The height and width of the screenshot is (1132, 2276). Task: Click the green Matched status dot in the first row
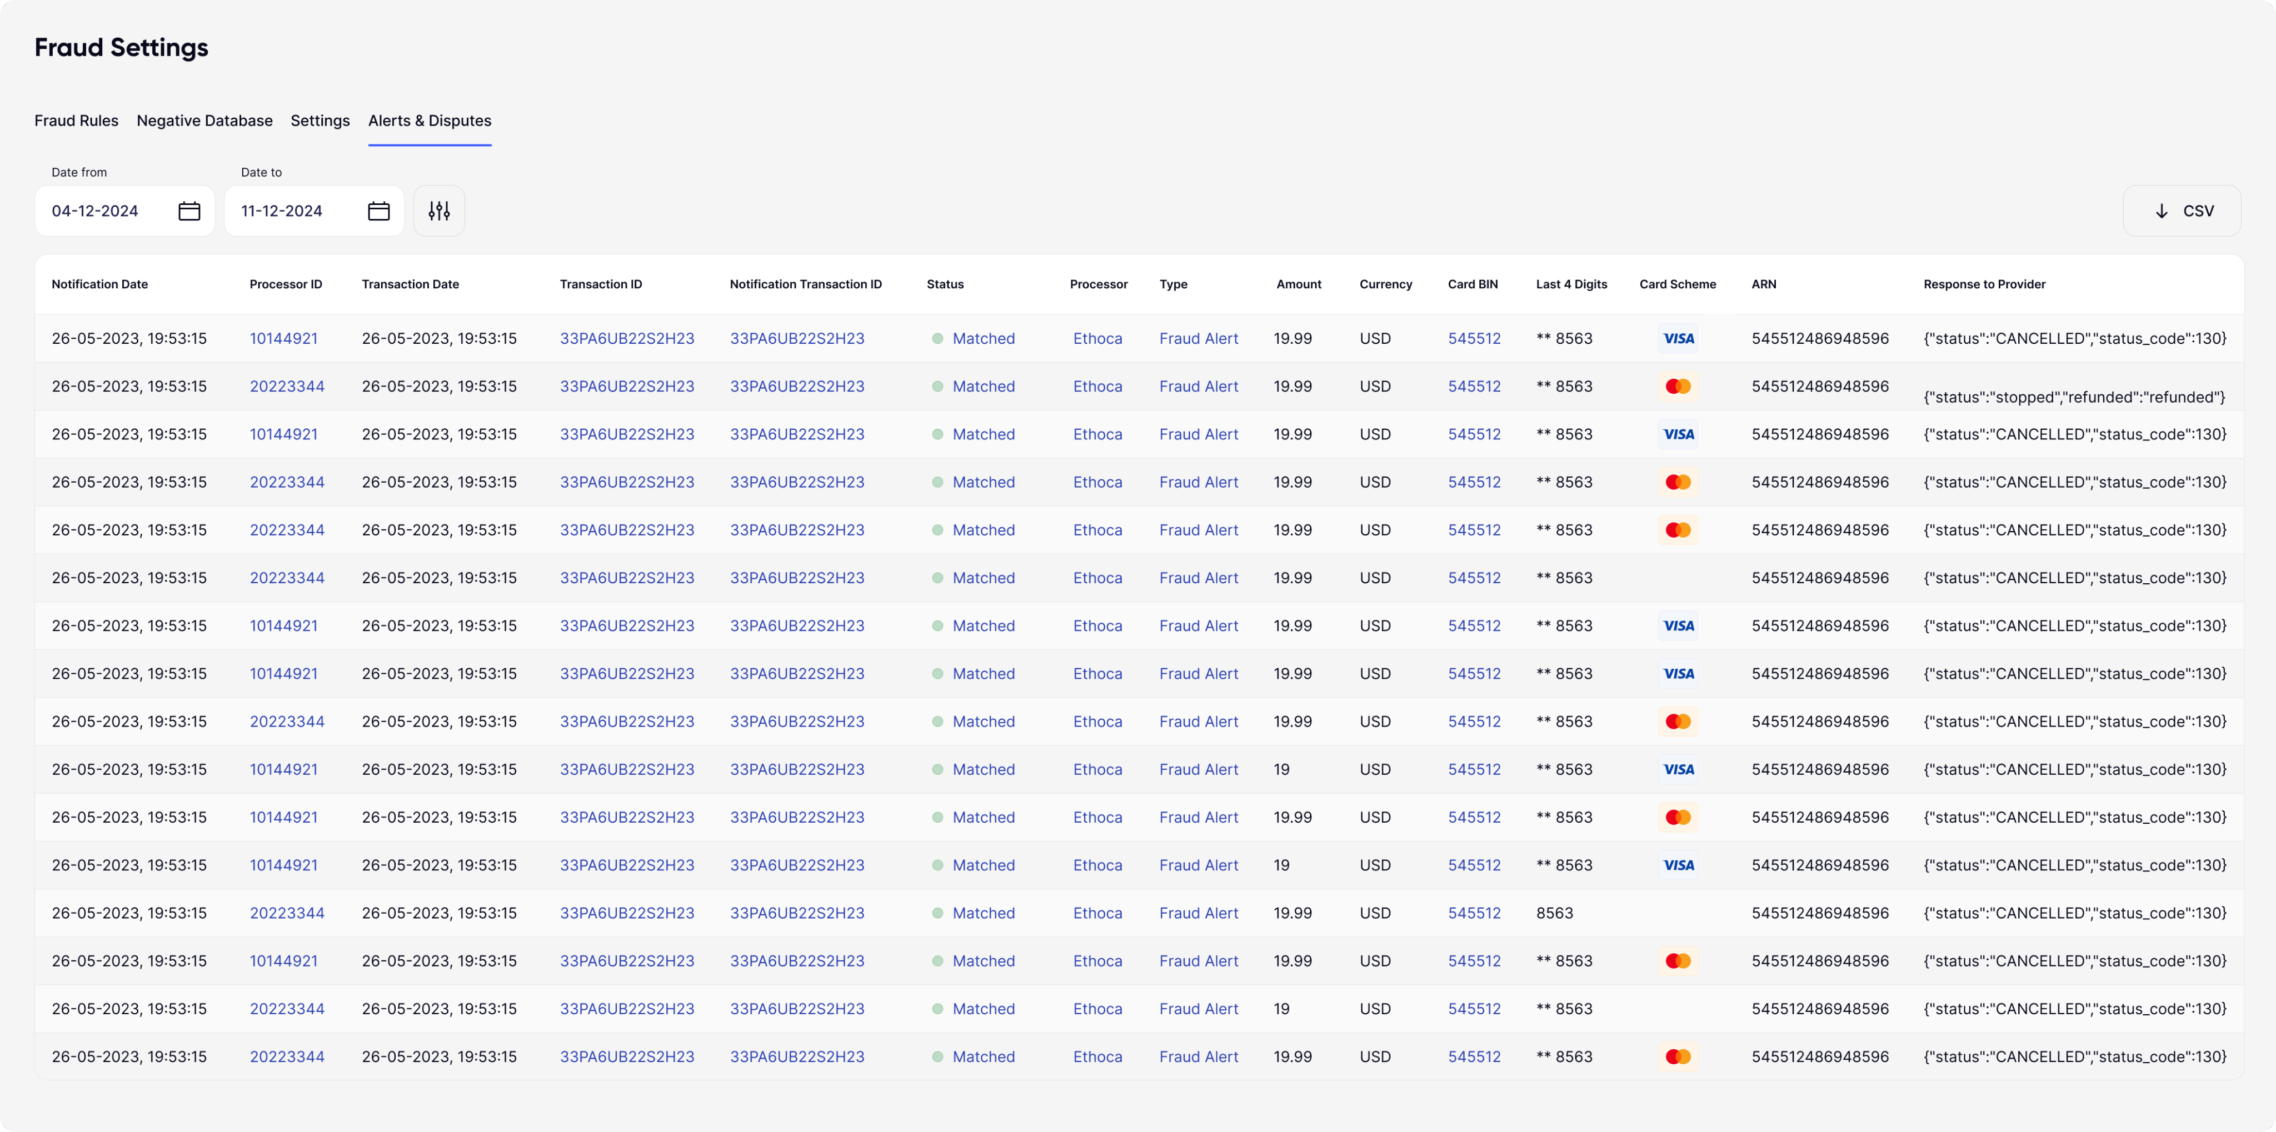[937, 338]
